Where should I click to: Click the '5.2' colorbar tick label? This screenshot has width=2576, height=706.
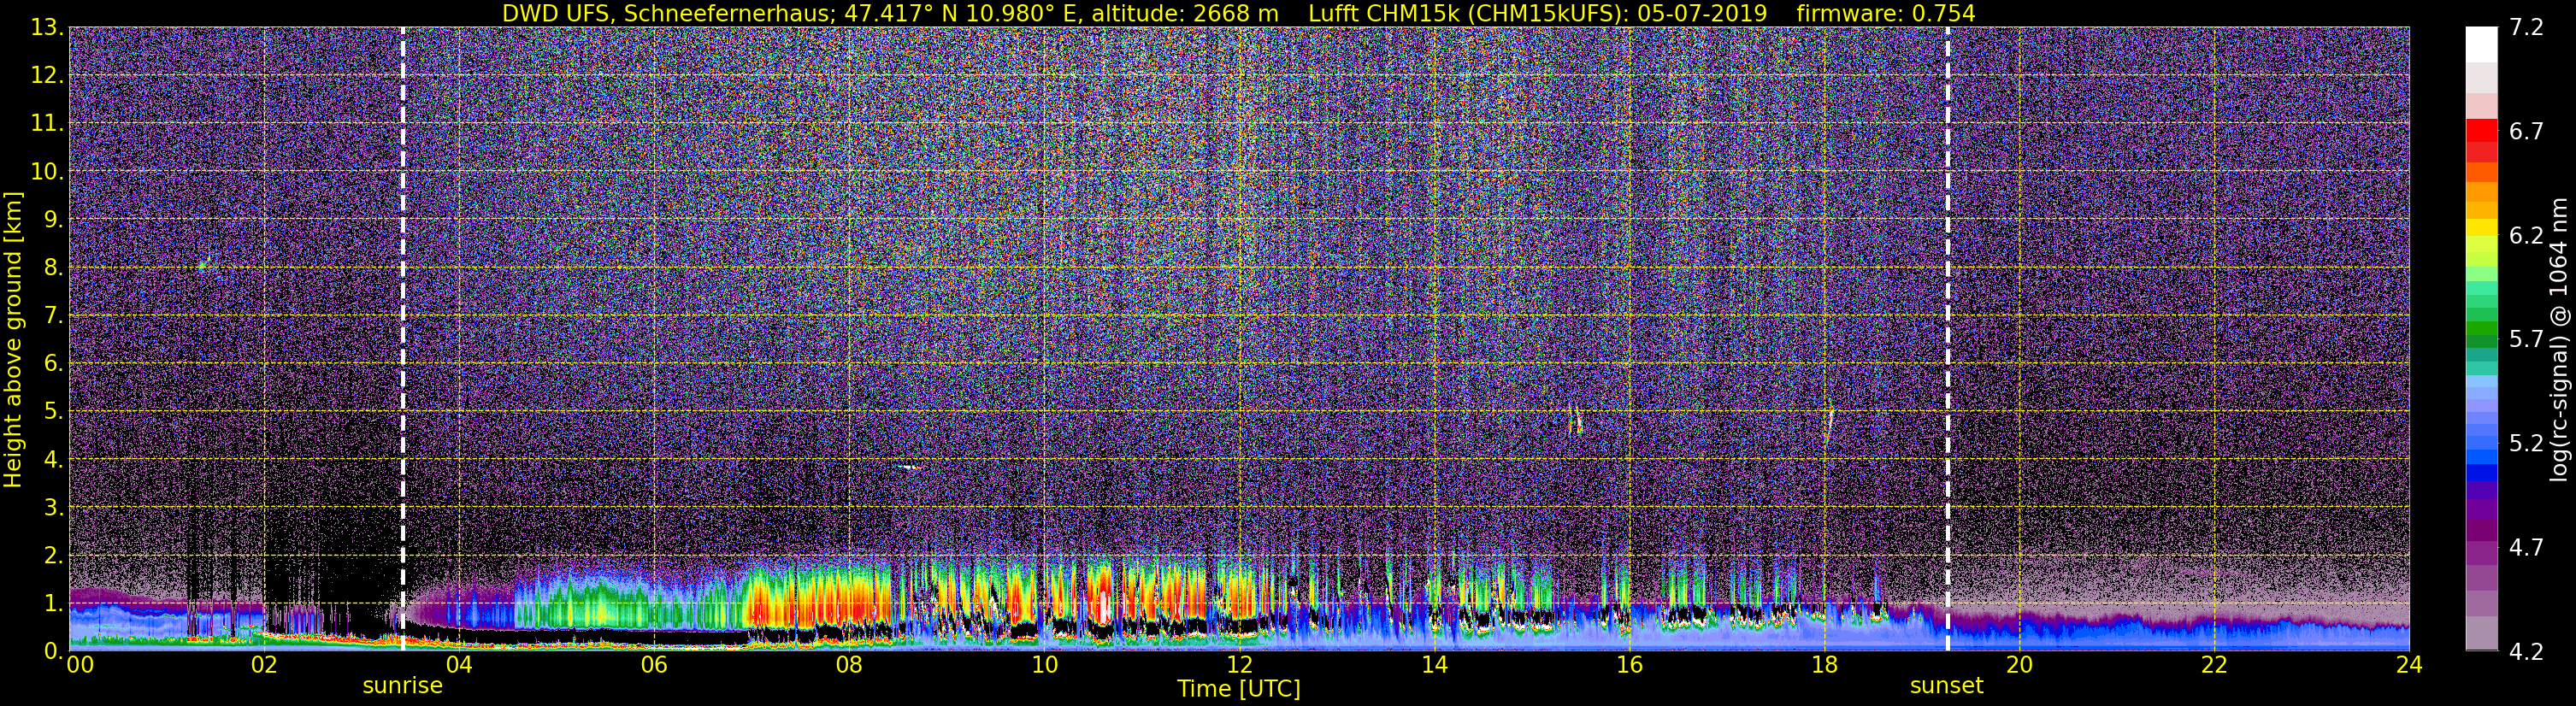pyautogui.click(x=2526, y=444)
